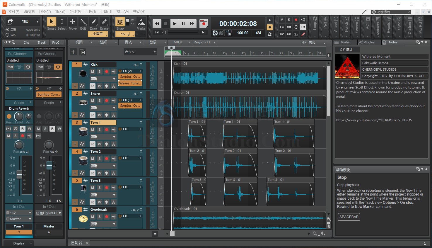Screen dimensions: 432x248
Task: Add marker with plus beside timeline ruler
Action: [x=329, y=55]
